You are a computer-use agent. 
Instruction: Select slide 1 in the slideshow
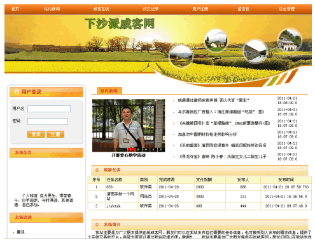[x=131, y=150]
